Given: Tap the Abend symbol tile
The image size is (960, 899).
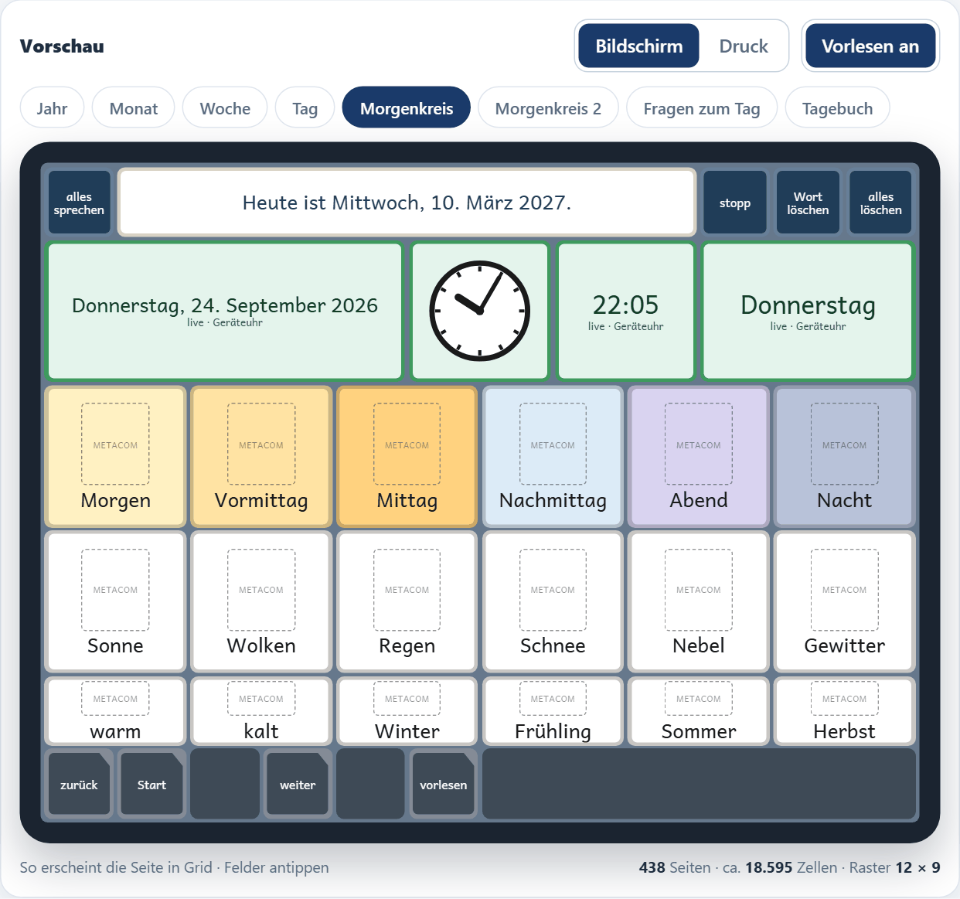Looking at the screenshot, I should tap(699, 457).
